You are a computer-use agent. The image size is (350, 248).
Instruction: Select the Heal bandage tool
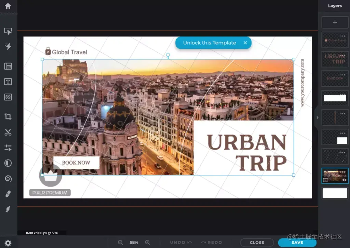click(8, 194)
